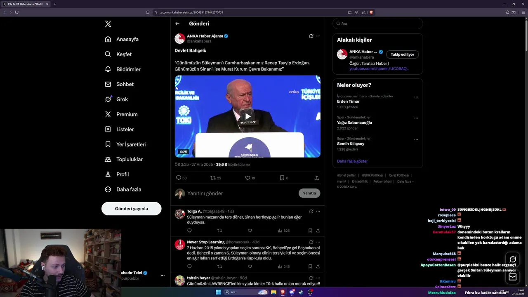Open more options for Semih Kılıçsoy trend

pyautogui.click(x=416, y=139)
